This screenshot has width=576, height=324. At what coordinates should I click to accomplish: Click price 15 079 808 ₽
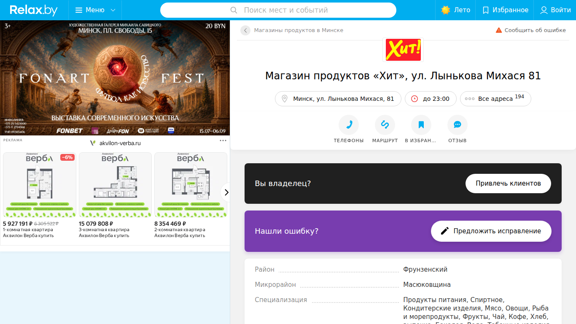pyautogui.click(x=96, y=224)
